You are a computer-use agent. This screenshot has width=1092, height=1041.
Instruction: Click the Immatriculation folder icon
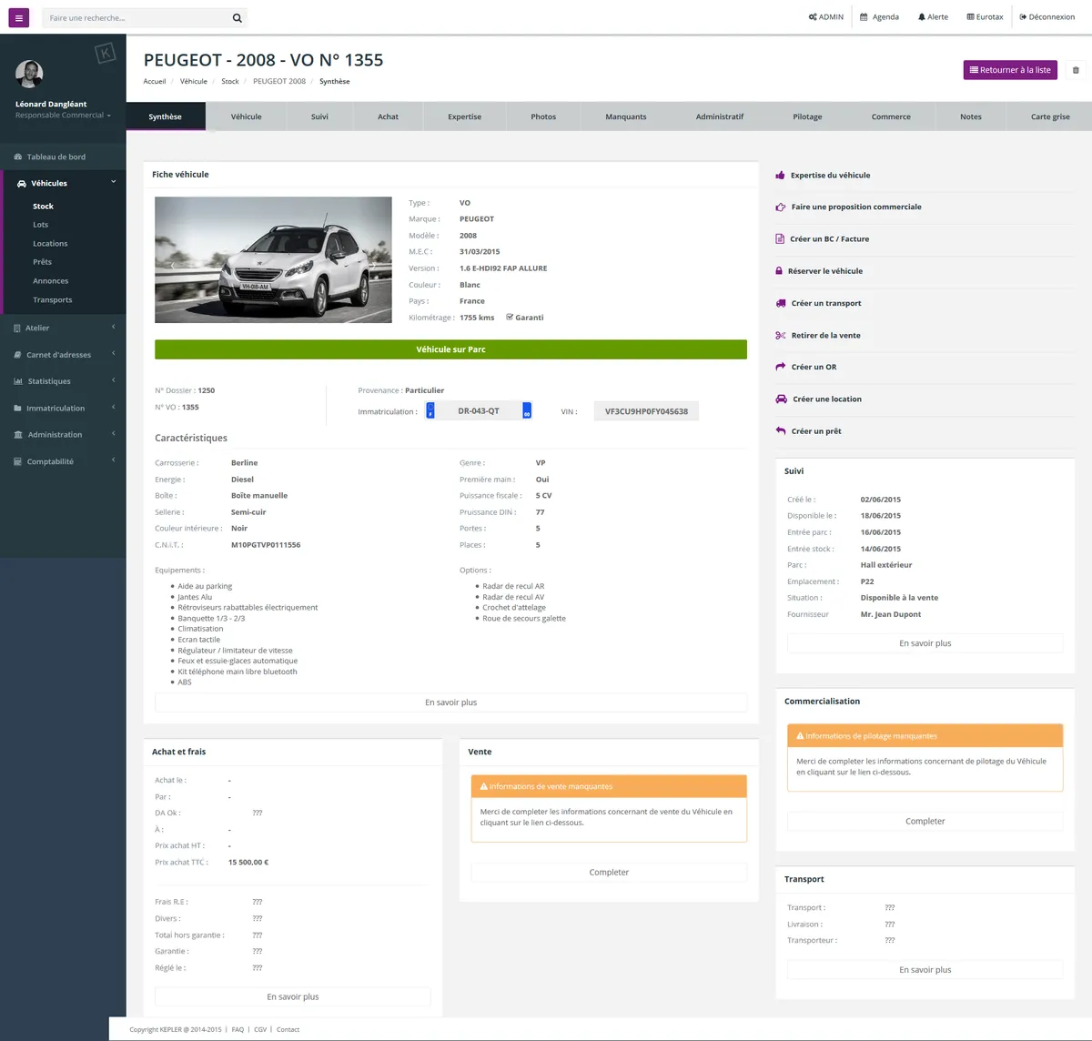(x=18, y=408)
